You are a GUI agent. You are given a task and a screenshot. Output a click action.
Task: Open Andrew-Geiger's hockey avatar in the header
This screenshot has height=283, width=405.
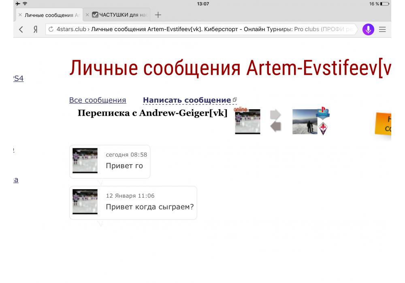point(247,122)
